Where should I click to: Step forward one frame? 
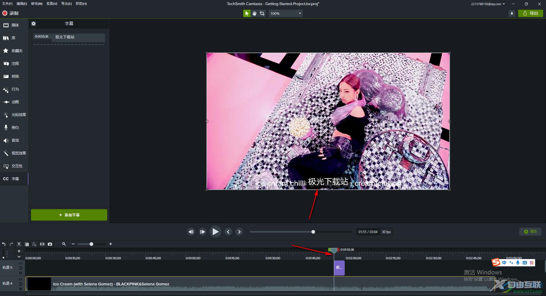point(202,232)
